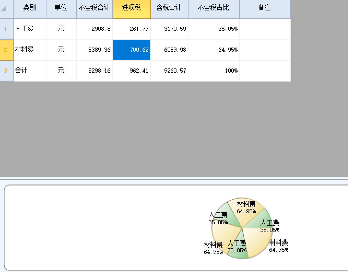
Task: Select the 含税合计 column header
Action: pos(169,9)
